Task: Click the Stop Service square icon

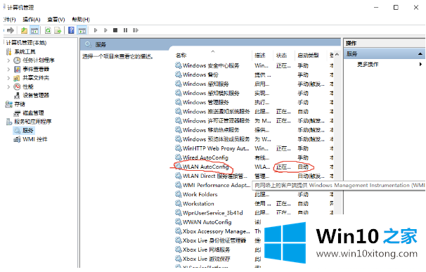Action: [x=115, y=30]
